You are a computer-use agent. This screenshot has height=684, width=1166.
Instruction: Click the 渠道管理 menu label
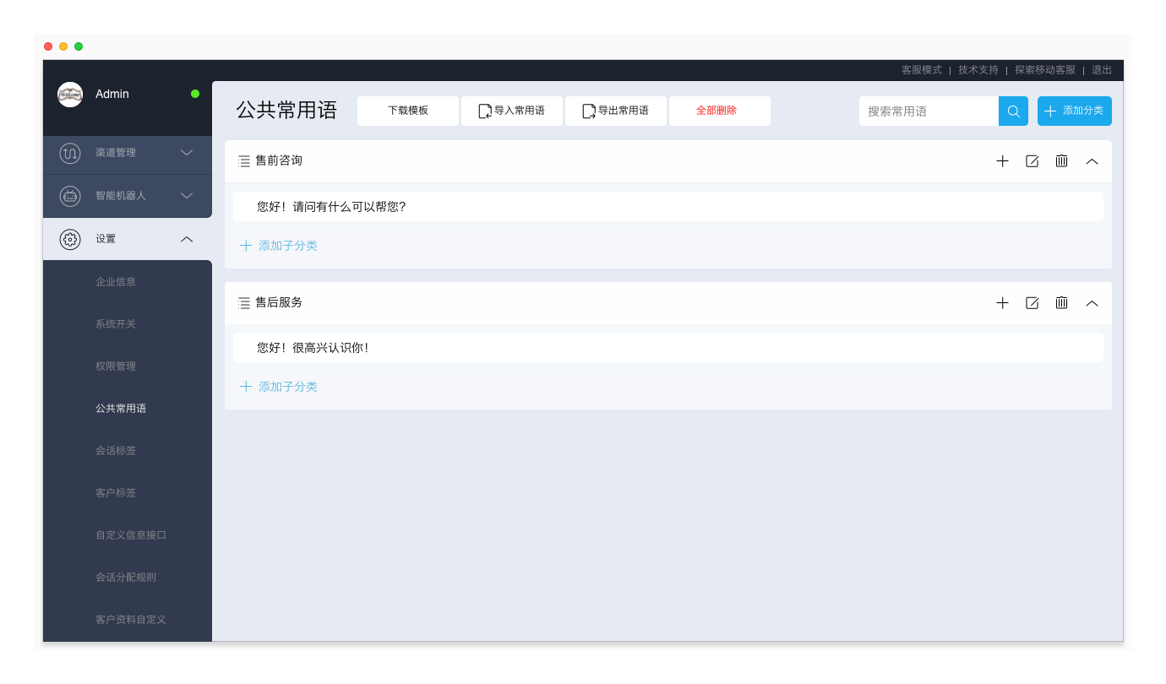pyautogui.click(x=116, y=153)
